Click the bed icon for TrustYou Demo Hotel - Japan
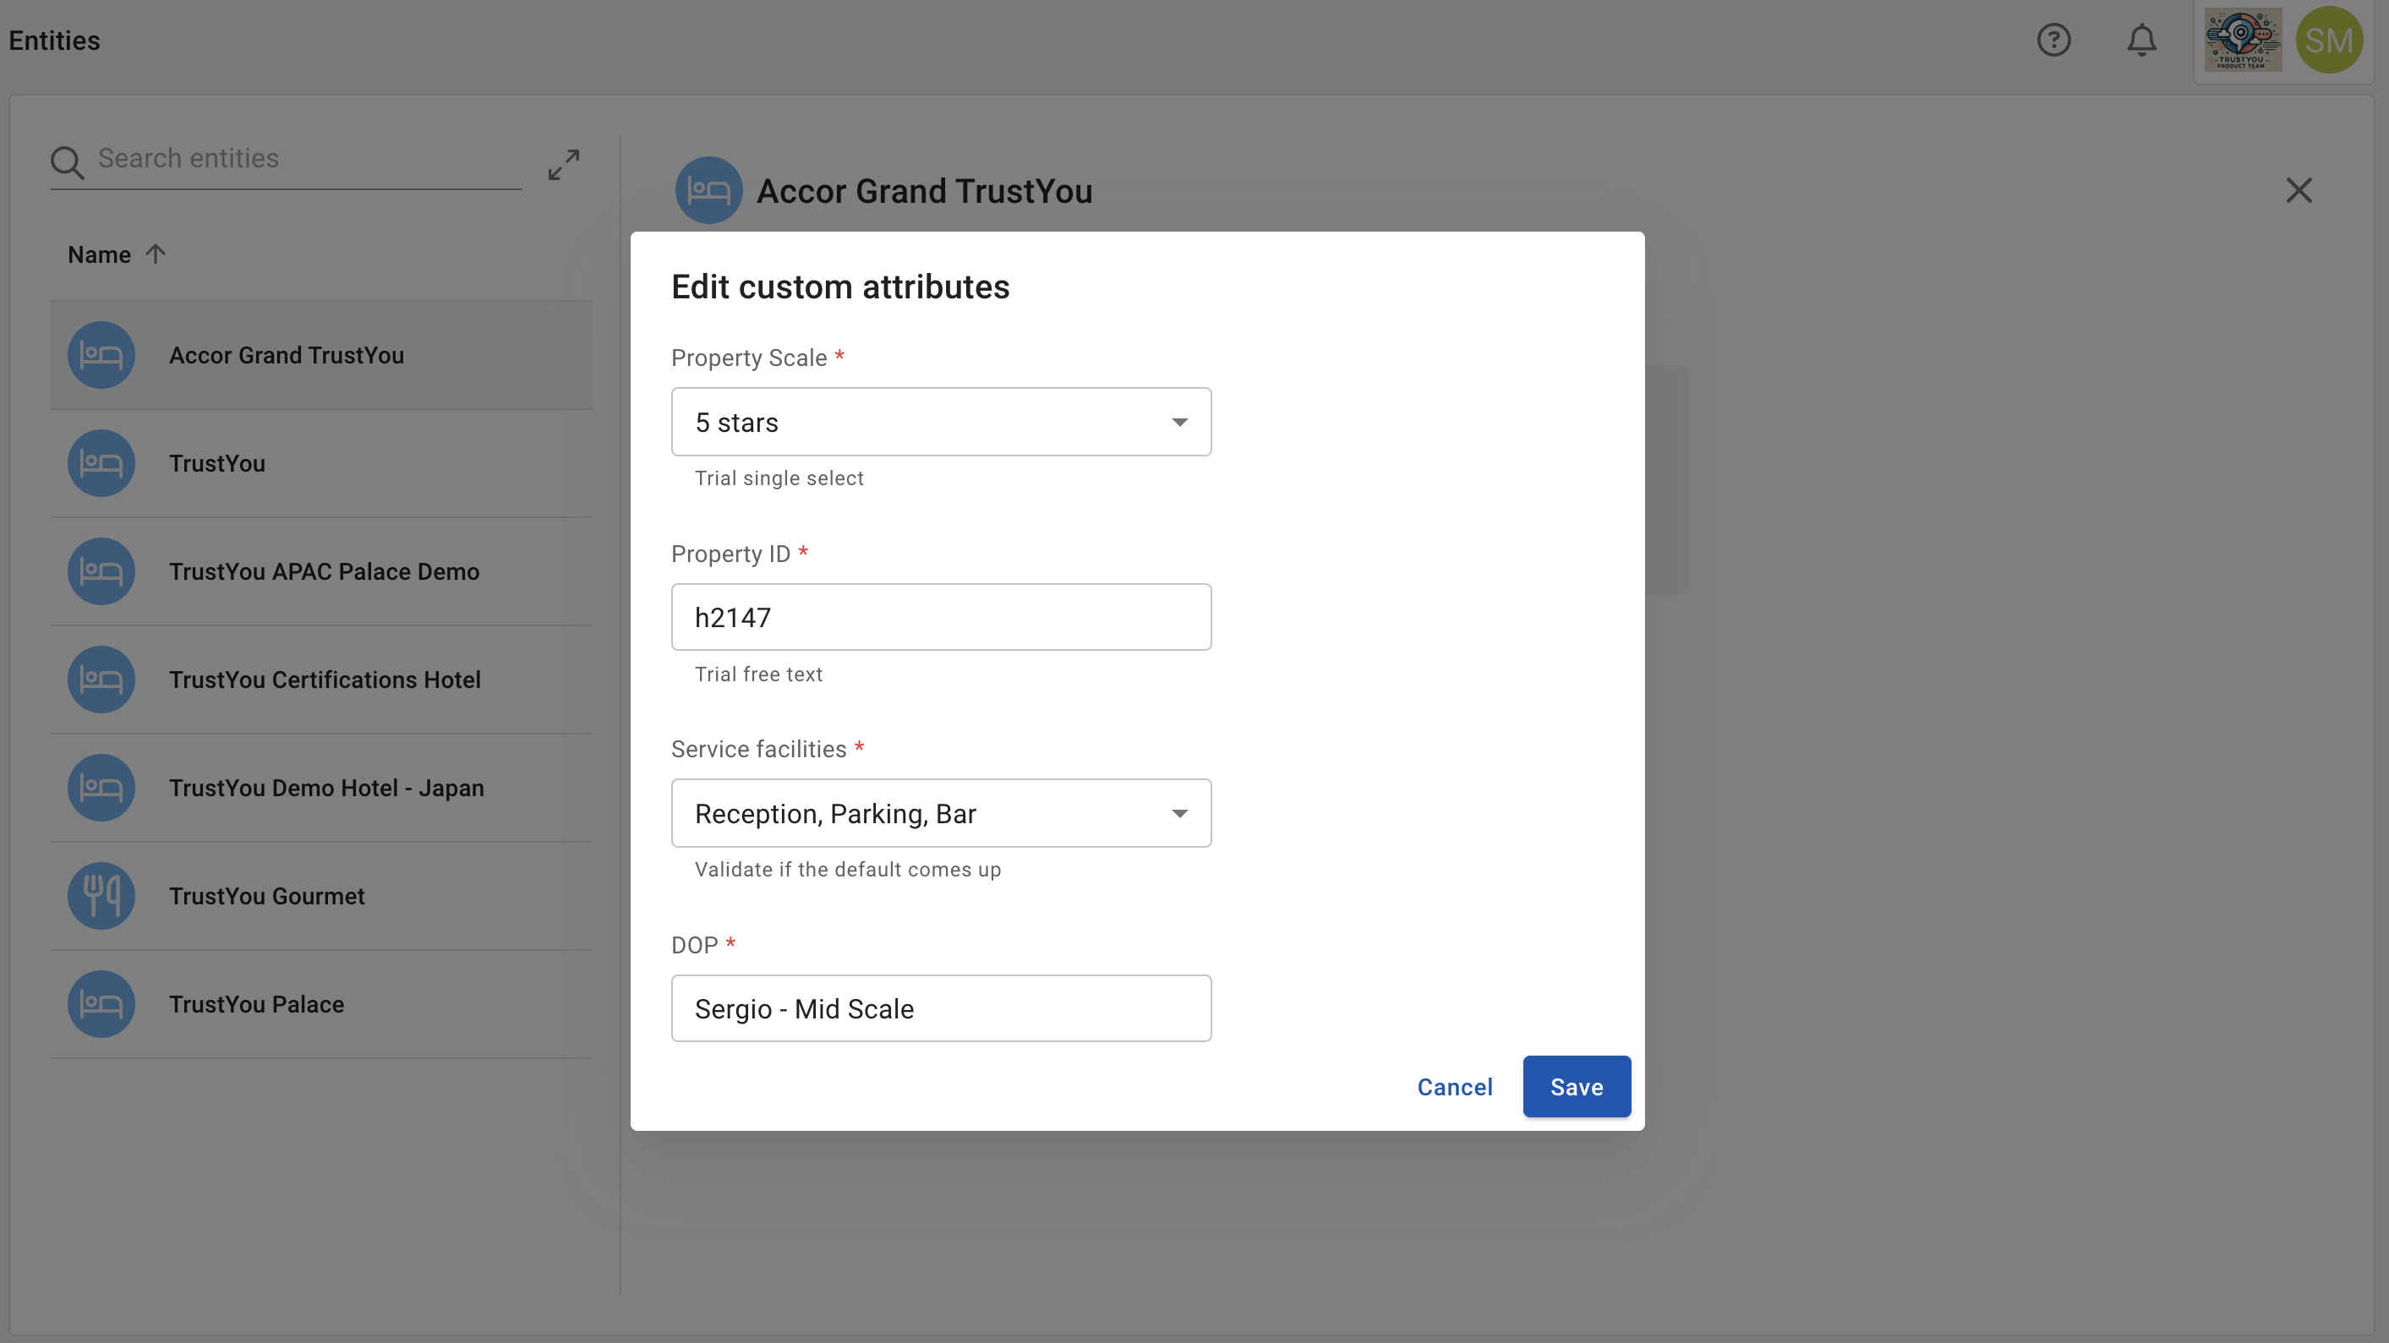The height and width of the screenshot is (1343, 2389). (x=101, y=788)
